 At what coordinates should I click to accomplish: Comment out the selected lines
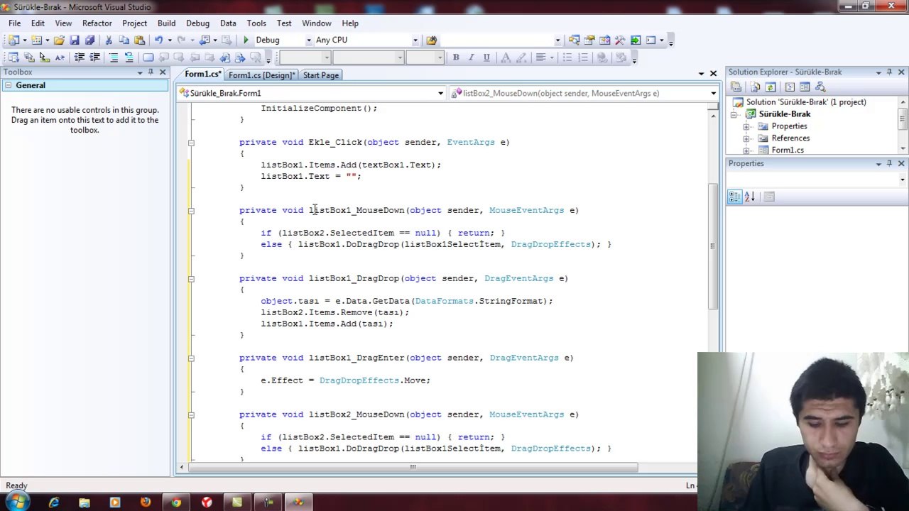coord(114,57)
